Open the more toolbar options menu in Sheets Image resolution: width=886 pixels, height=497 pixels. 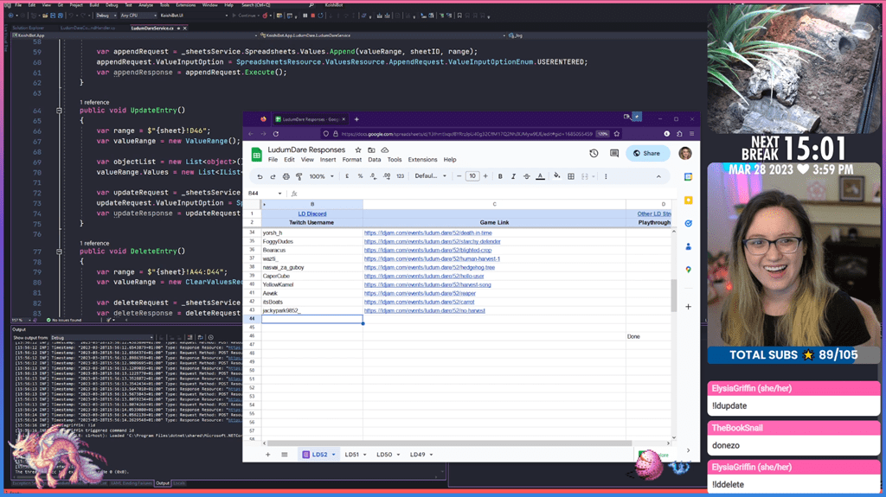[606, 176]
